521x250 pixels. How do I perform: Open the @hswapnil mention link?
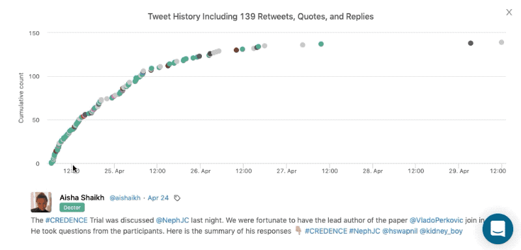click(x=400, y=230)
